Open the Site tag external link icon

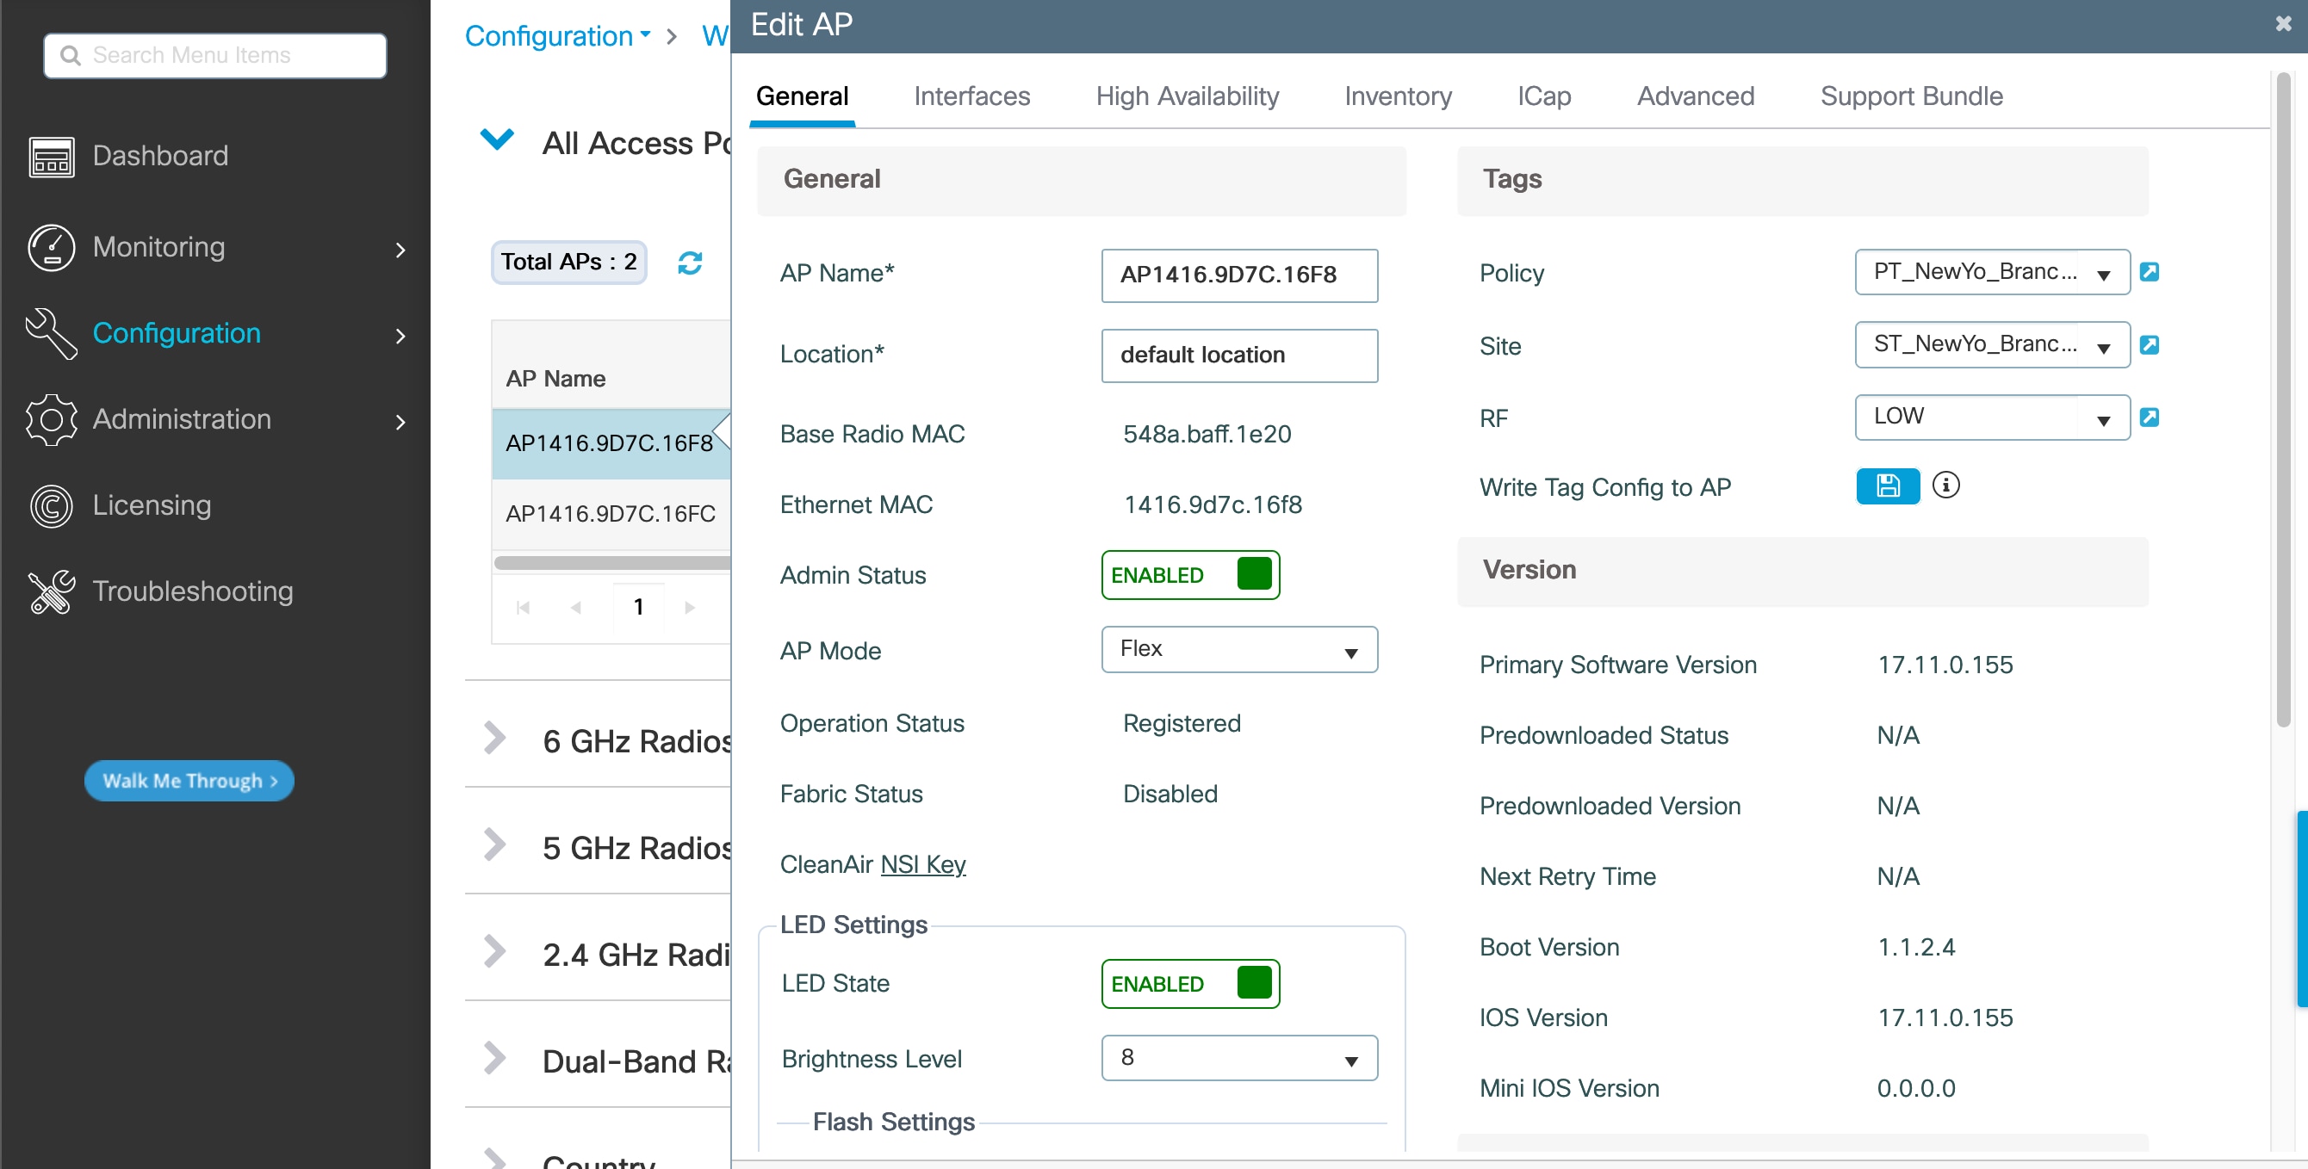2149,345
